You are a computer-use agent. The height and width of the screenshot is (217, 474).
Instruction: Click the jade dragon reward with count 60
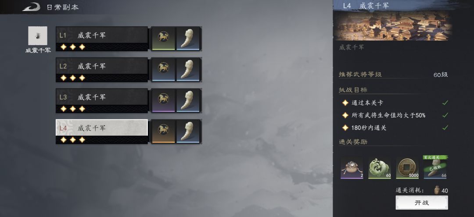coord(379,167)
